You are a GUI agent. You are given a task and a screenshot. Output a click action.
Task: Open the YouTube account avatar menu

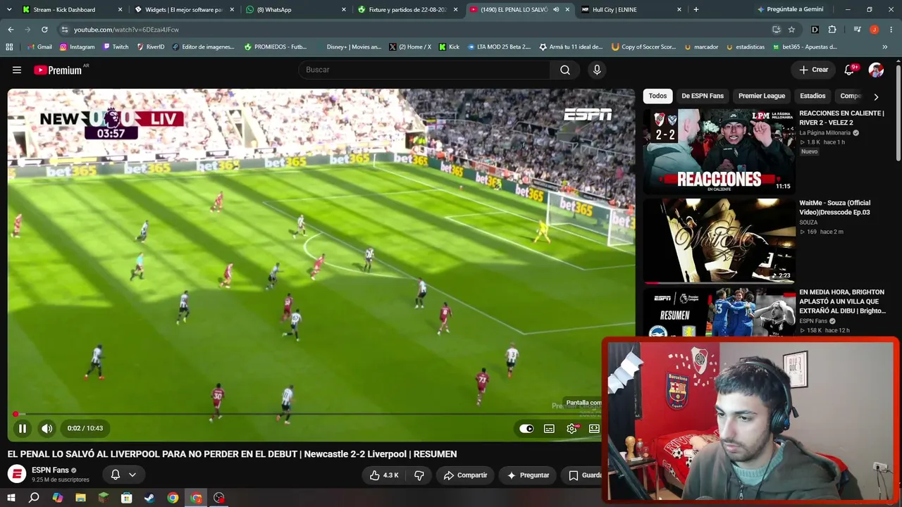(876, 70)
